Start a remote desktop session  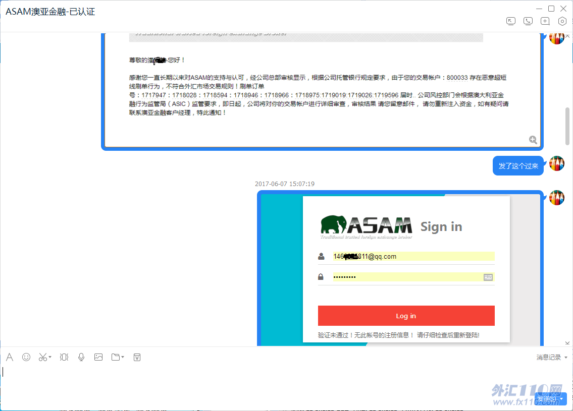(x=511, y=21)
